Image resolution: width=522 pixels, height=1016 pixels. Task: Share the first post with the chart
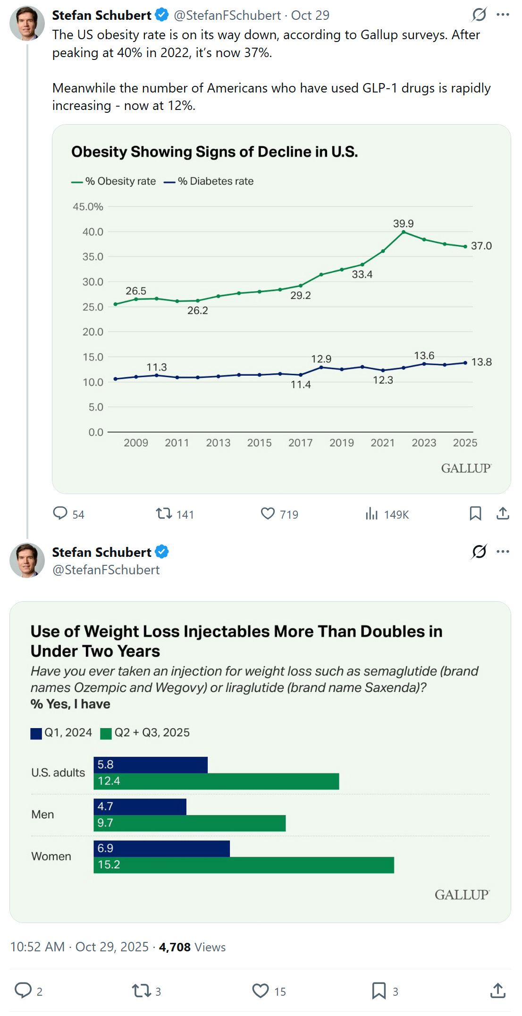pyautogui.click(x=503, y=513)
